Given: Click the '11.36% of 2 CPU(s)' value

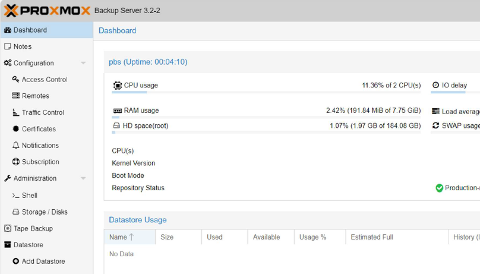Looking at the screenshot, I should click(x=391, y=86).
